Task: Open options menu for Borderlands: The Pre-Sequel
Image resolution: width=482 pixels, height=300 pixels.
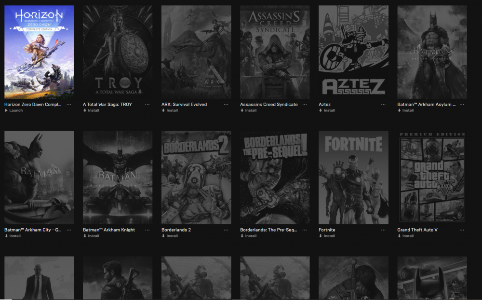Action: click(x=305, y=230)
